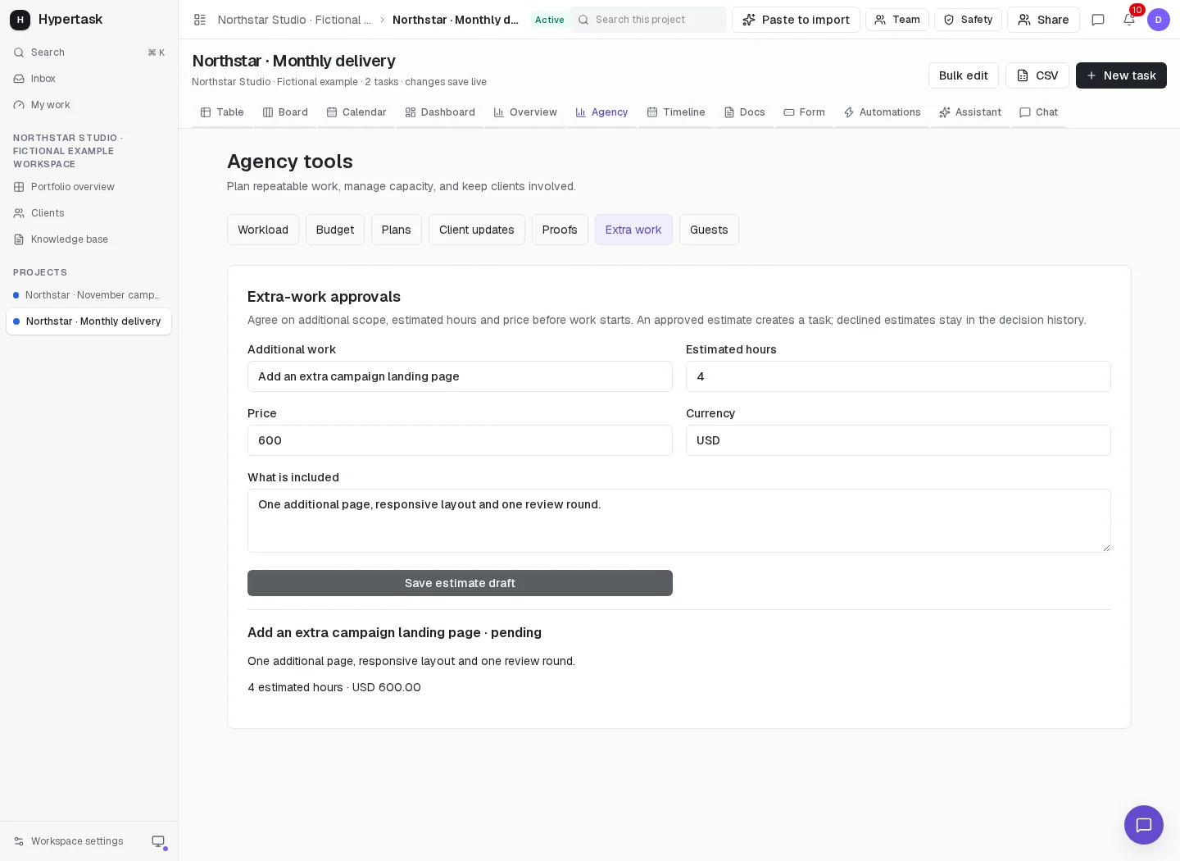
Task: Select the Workload agency tool
Action: [x=263, y=230]
